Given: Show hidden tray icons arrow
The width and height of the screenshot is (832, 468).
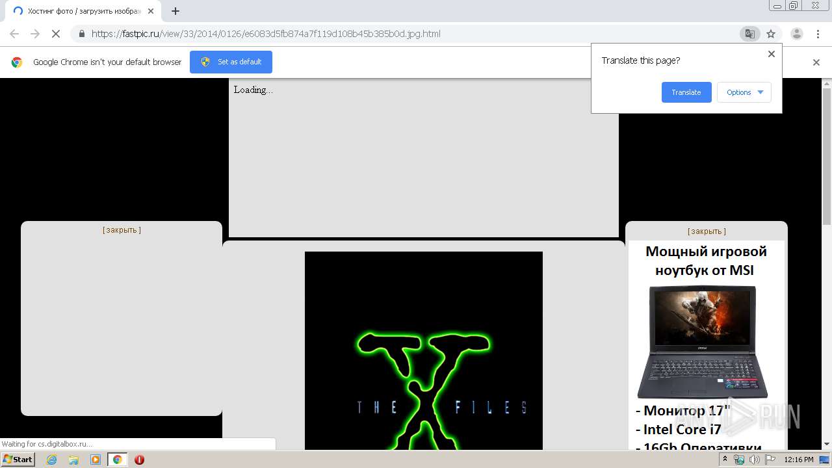Looking at the screenshot, I should tap(725, 460).
